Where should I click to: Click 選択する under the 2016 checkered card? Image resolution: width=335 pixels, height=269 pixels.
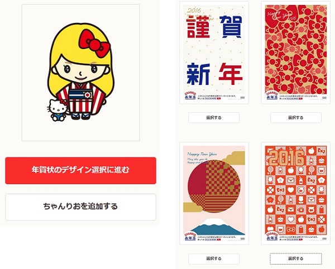click(x=296, y=258)
